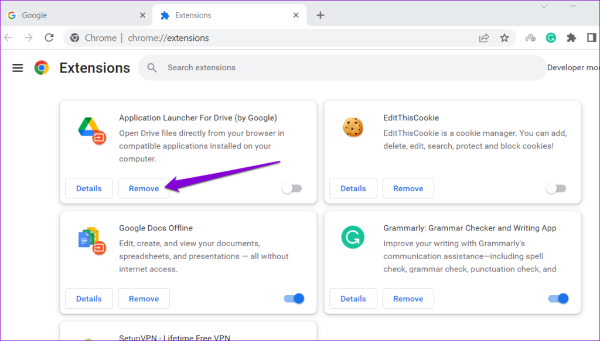Expand the tab search chevron
This screenshot has width=600, height=341.
click(x=544, y=6)
